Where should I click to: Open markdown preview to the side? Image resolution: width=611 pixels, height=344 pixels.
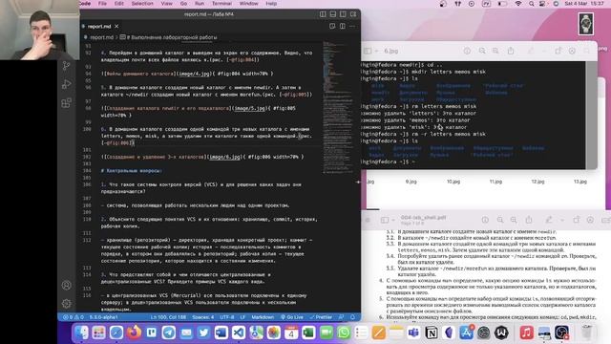pyautogui.click(x=332, y=26)
